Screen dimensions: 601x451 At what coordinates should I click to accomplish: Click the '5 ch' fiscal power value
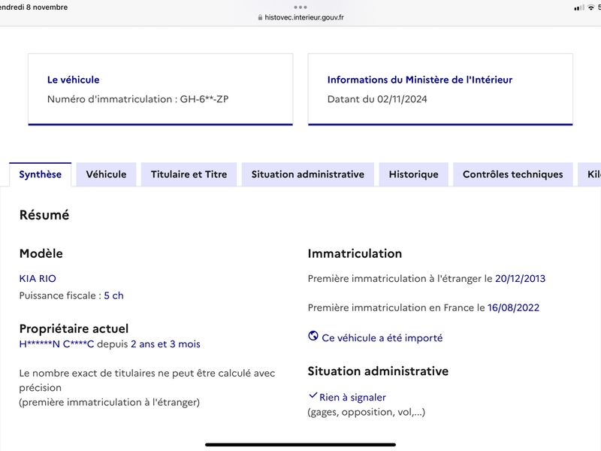click(114, 295)
